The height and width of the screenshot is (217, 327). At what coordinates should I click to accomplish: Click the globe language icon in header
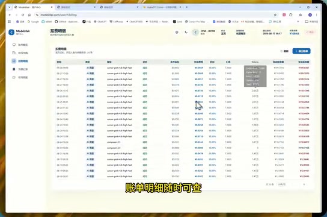tap(177, 32)
